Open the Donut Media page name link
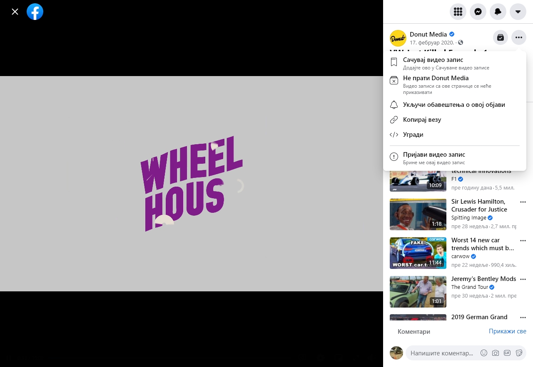This screenshot has width=533, height=367. click(428, 34)
